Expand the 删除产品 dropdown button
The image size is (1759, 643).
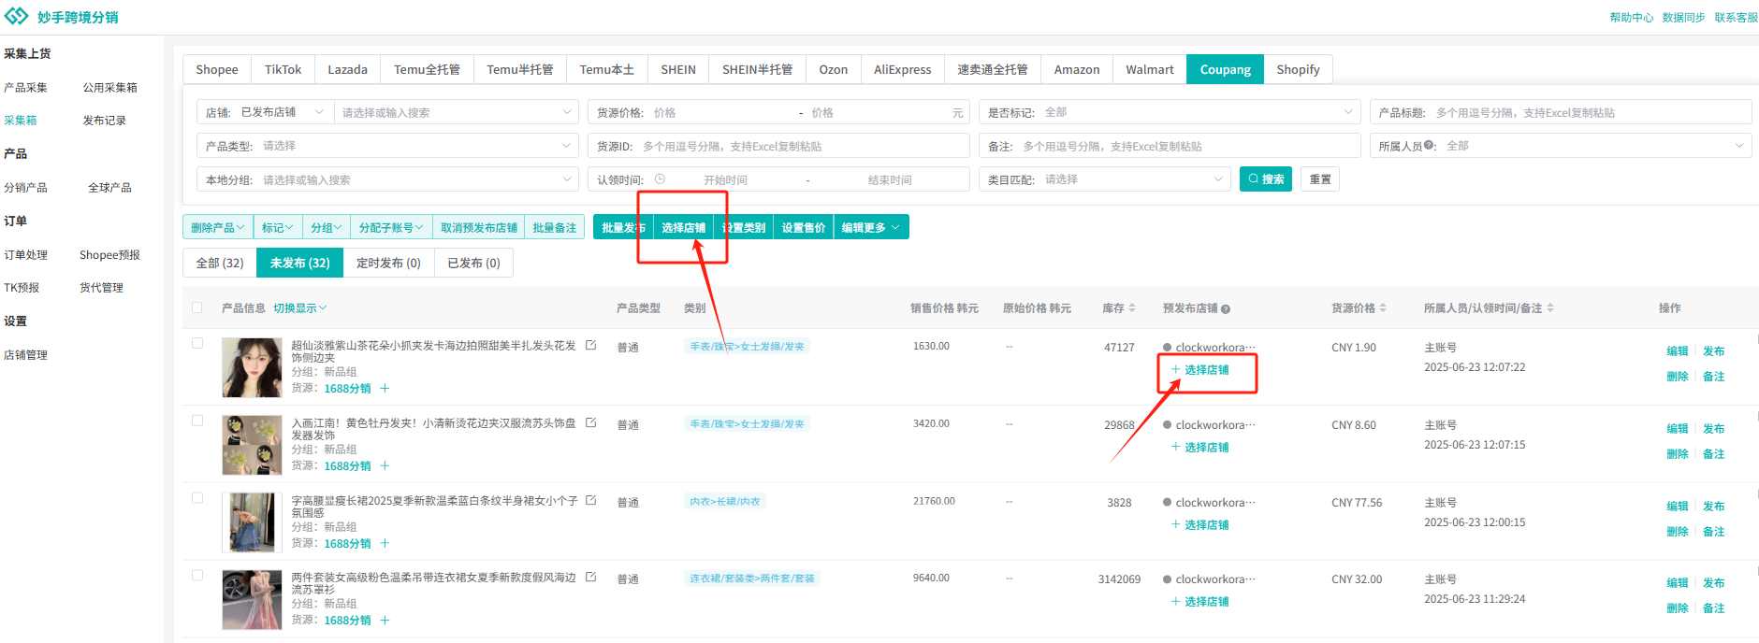(x=218, y=227)
